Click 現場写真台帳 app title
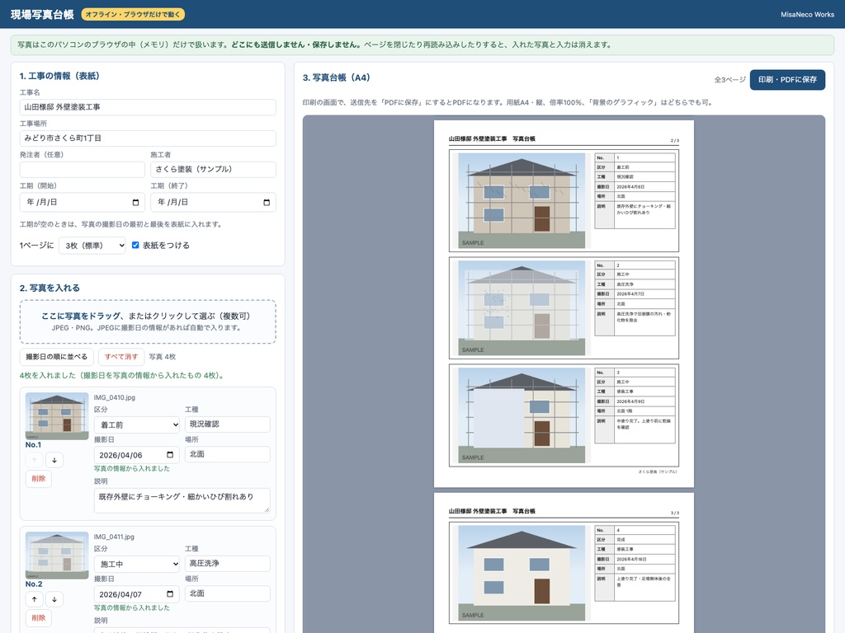 tap(42, 15)
